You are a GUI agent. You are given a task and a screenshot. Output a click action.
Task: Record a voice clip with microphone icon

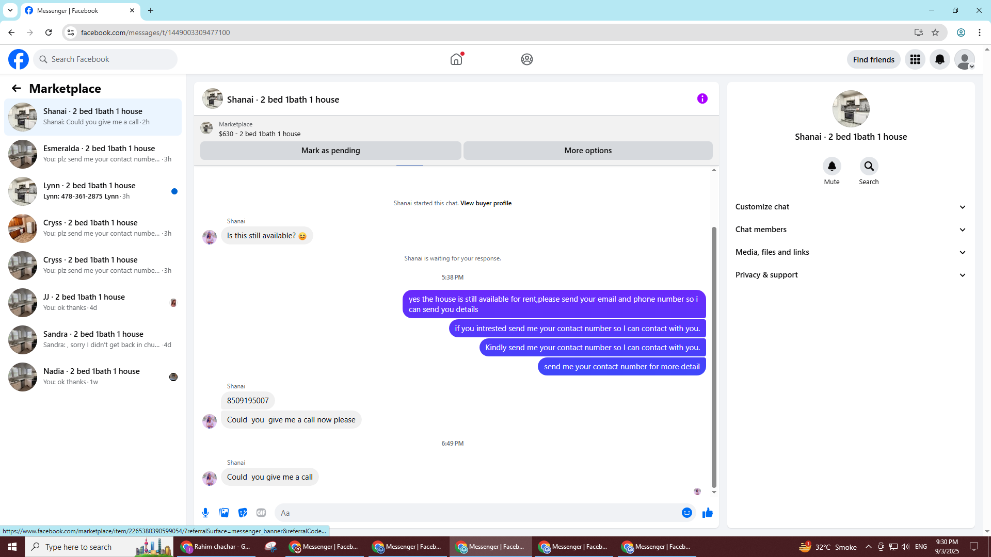[205, 513]
